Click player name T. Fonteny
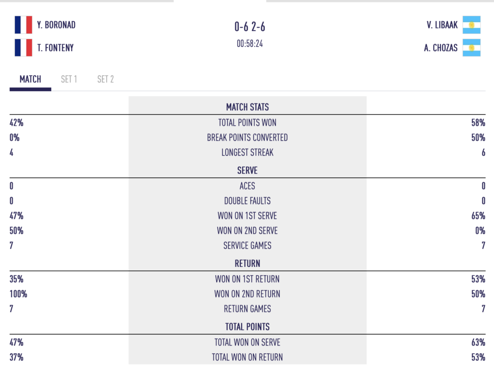 pyautogui.click(x=55, y=48)
